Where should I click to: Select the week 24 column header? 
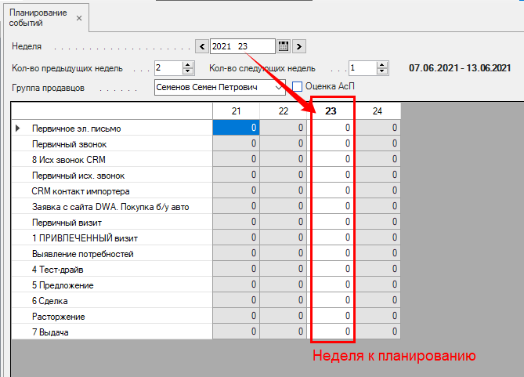[378, 111]
